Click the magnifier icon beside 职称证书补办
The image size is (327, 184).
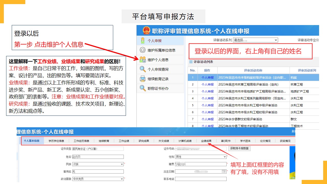[x=143, y=88]
